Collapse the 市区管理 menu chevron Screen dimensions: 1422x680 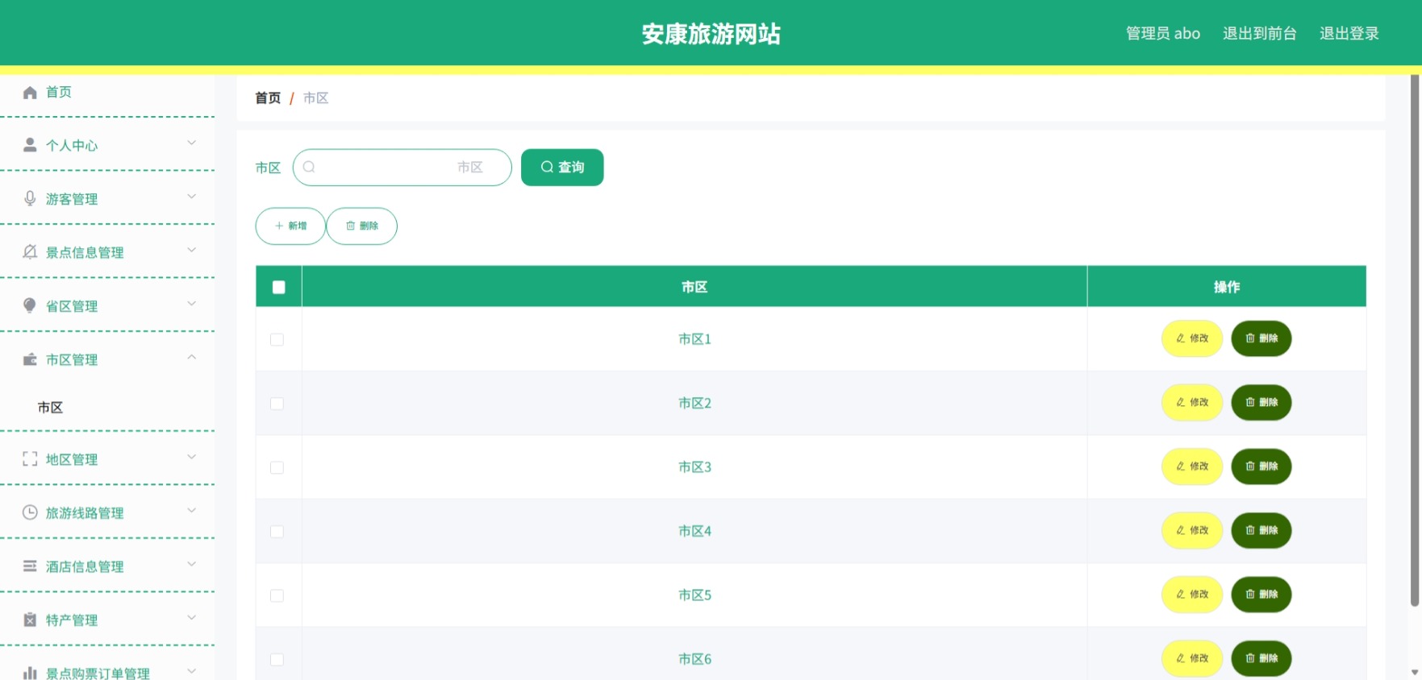pos(192,357)
